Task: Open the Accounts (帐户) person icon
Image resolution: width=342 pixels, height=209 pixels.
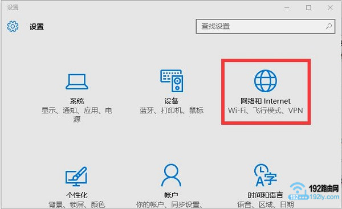Action: pos(171,175)
